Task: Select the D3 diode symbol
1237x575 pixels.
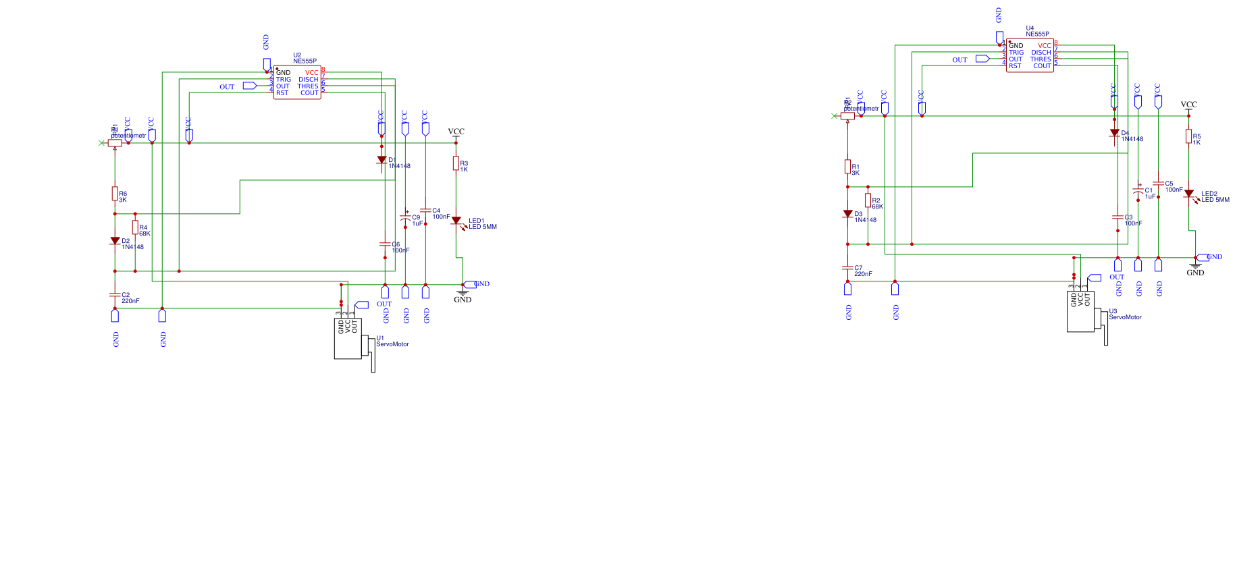Action: point(847,214)
